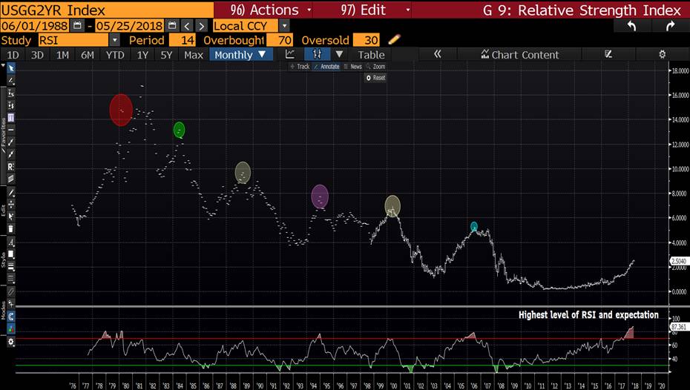Click the red ellipse annotation near 1980
The image size is (690, 390).
[x=121, y=110]
